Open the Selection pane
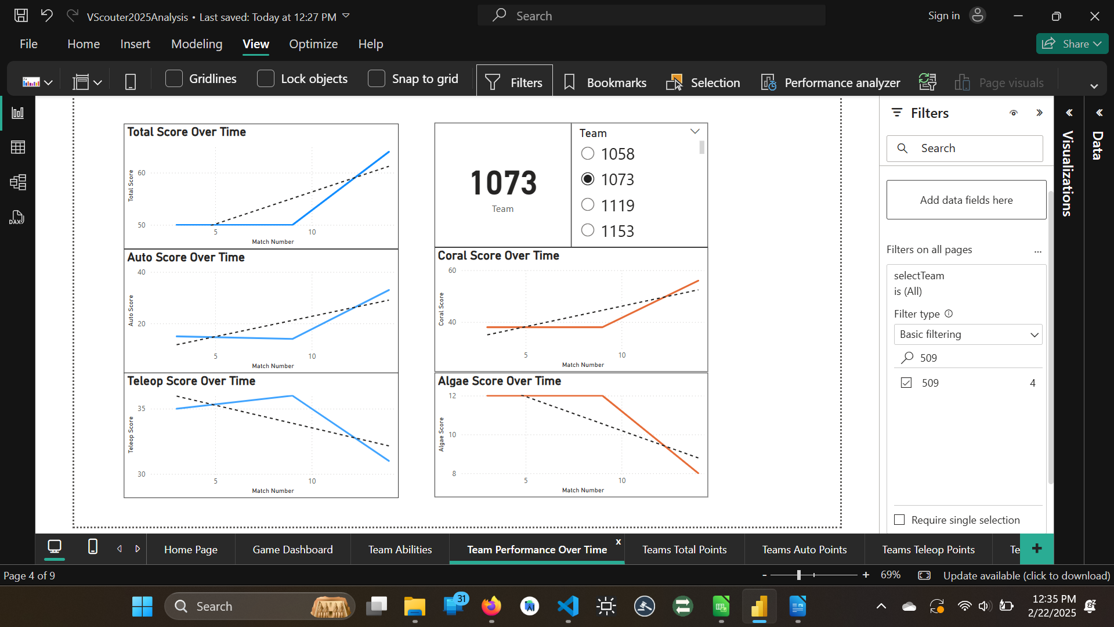The image size is (1114, 627). click(x=703, y=82)
